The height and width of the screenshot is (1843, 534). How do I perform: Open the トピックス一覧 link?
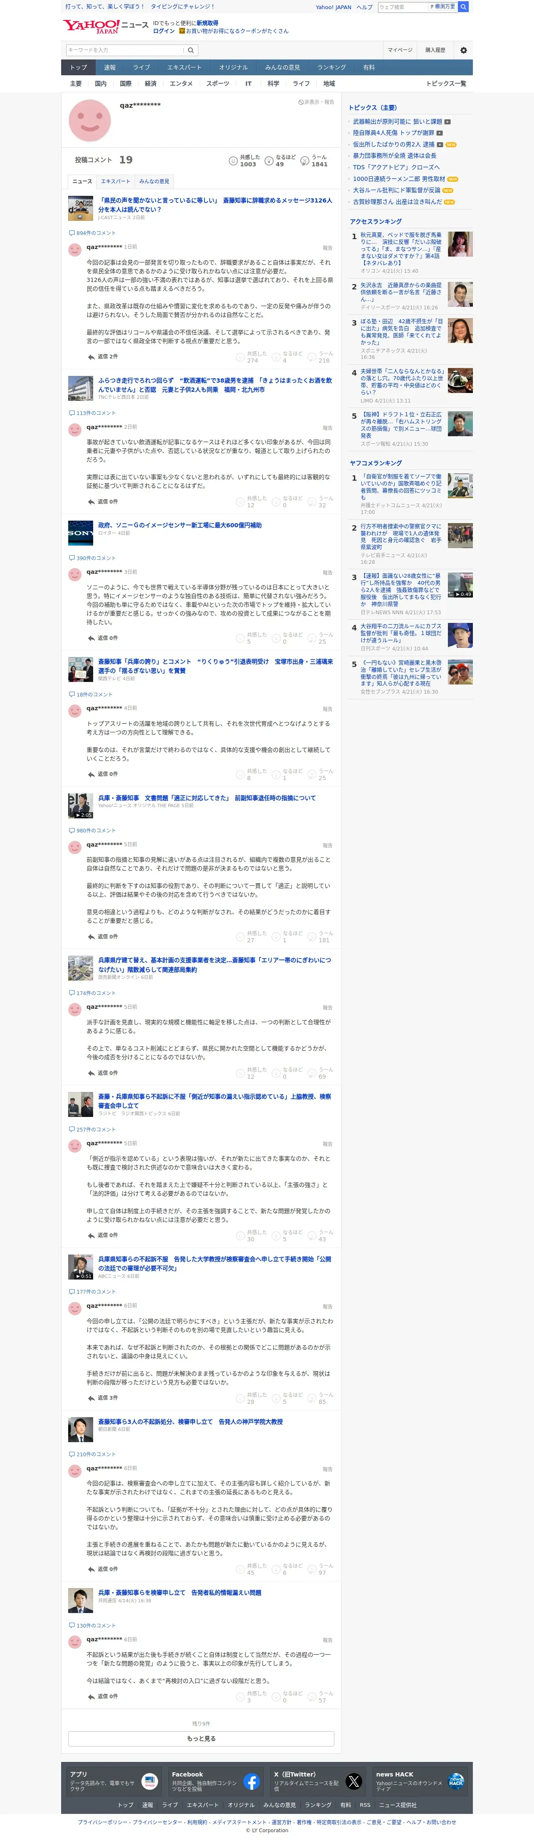coord(446,84)
